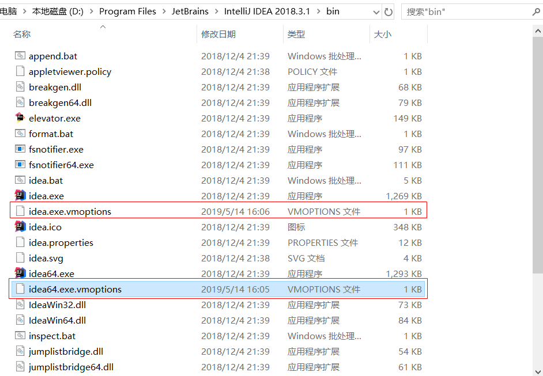Screen dimensions: 543x376
Task: Click the 2019/5/14 16:06 date cell
Action: (x=236, y=212)
